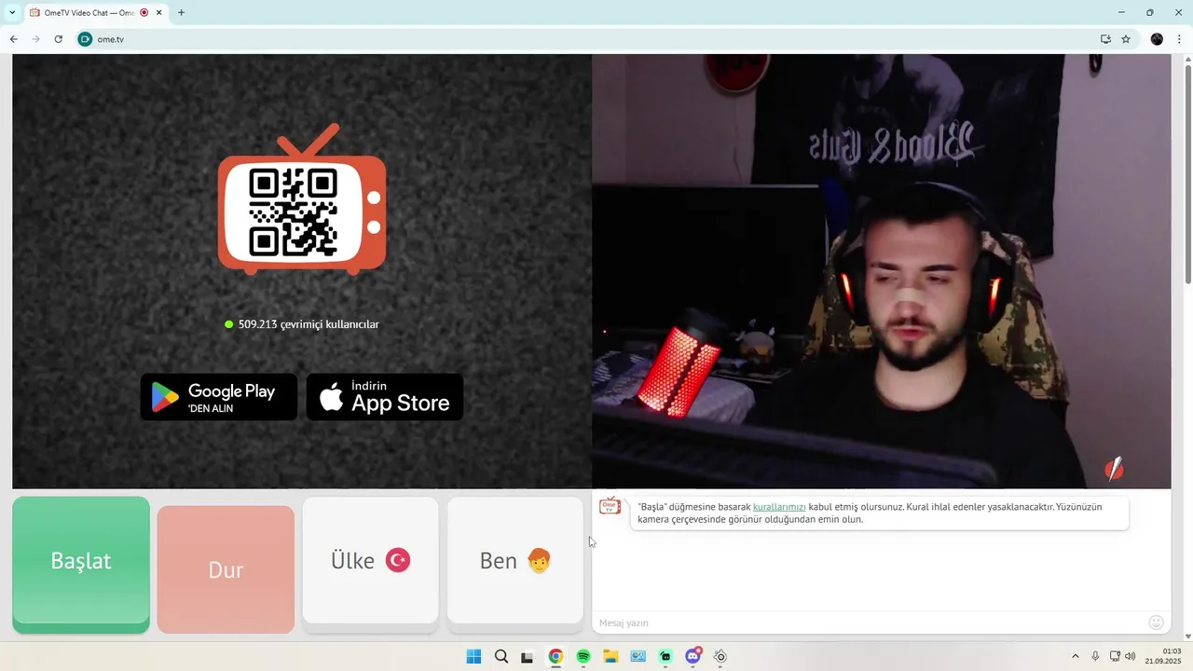Open the photo viewer taskbar app
Viewport: 1193px width, 671px height.
638,656
